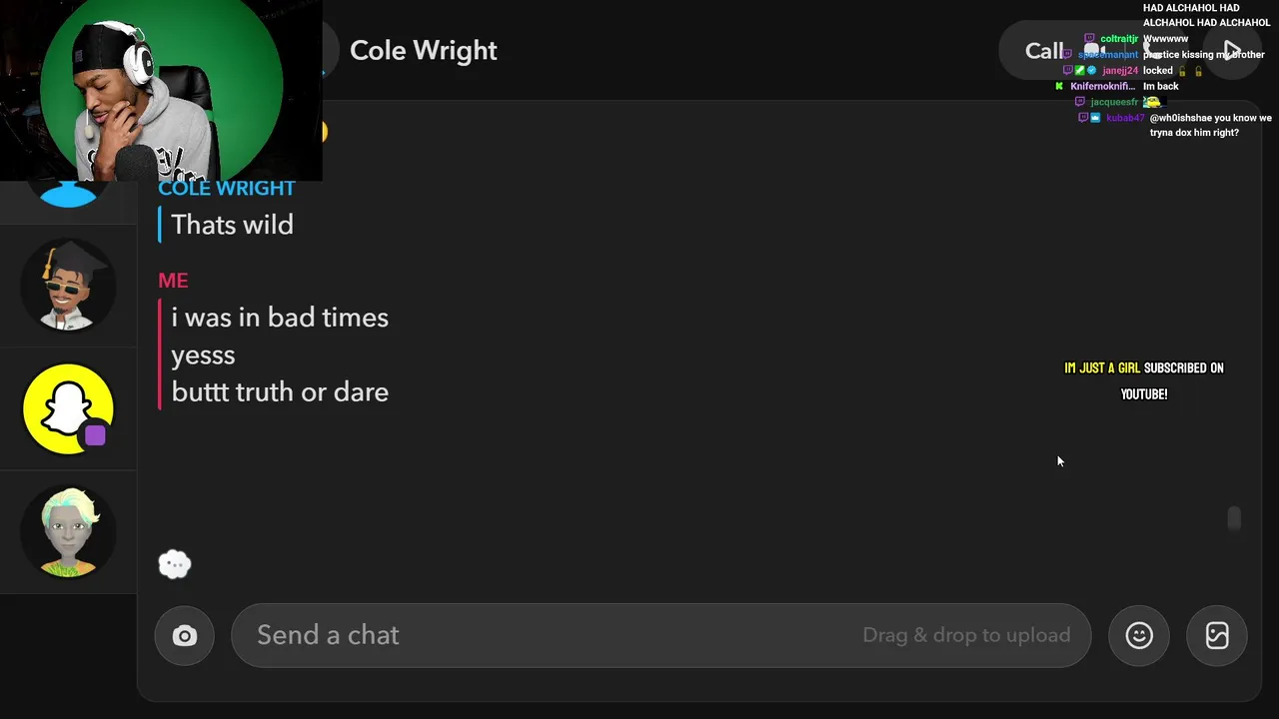Viewport: 1279px width, 719px height.
Task: Open the chat with the graduation cap Bitmoji
Action: pos(68,286)
